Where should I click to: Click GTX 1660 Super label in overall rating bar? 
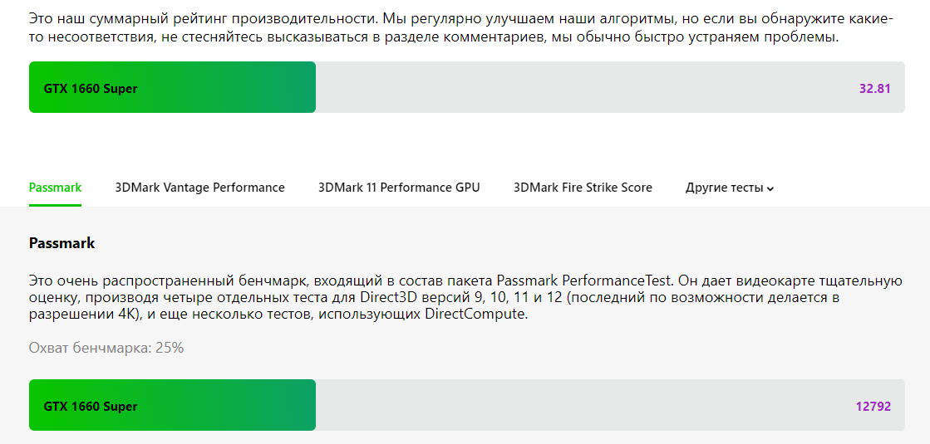click(90, 89)
